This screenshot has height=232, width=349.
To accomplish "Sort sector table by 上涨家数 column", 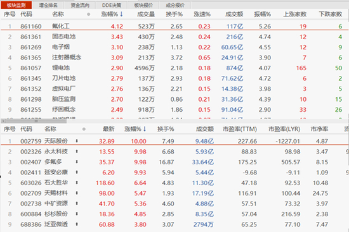I will 294,15.
